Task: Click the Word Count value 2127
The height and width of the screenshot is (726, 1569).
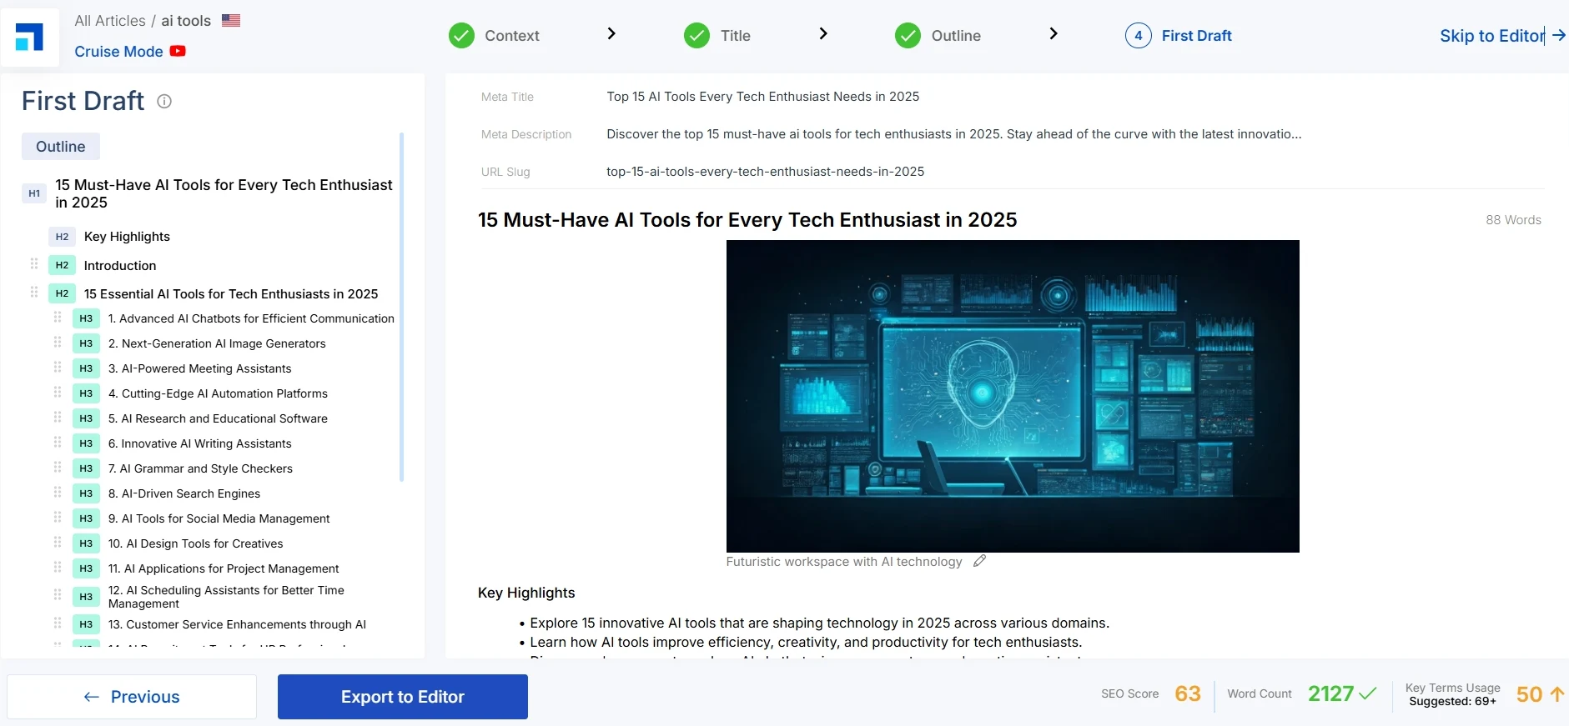Action: coord(1330,693)
